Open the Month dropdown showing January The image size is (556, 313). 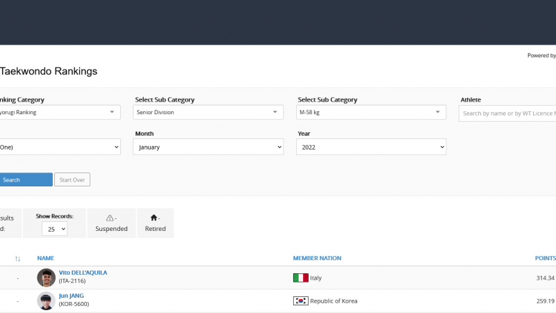click(208, 147)
